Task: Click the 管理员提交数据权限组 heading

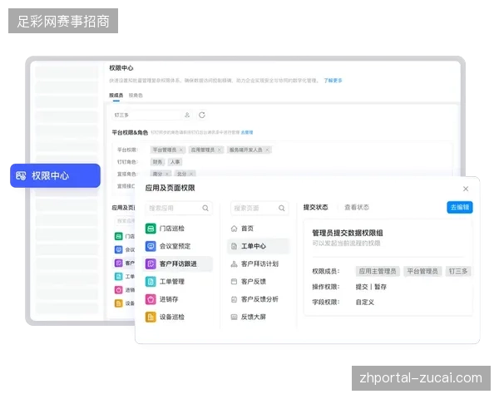Action: tap(348, 233)
